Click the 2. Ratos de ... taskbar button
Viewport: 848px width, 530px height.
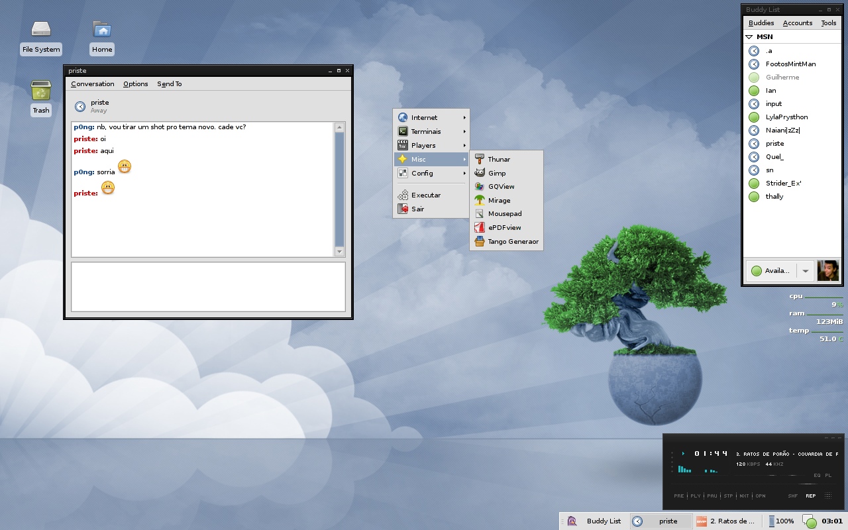726,521
